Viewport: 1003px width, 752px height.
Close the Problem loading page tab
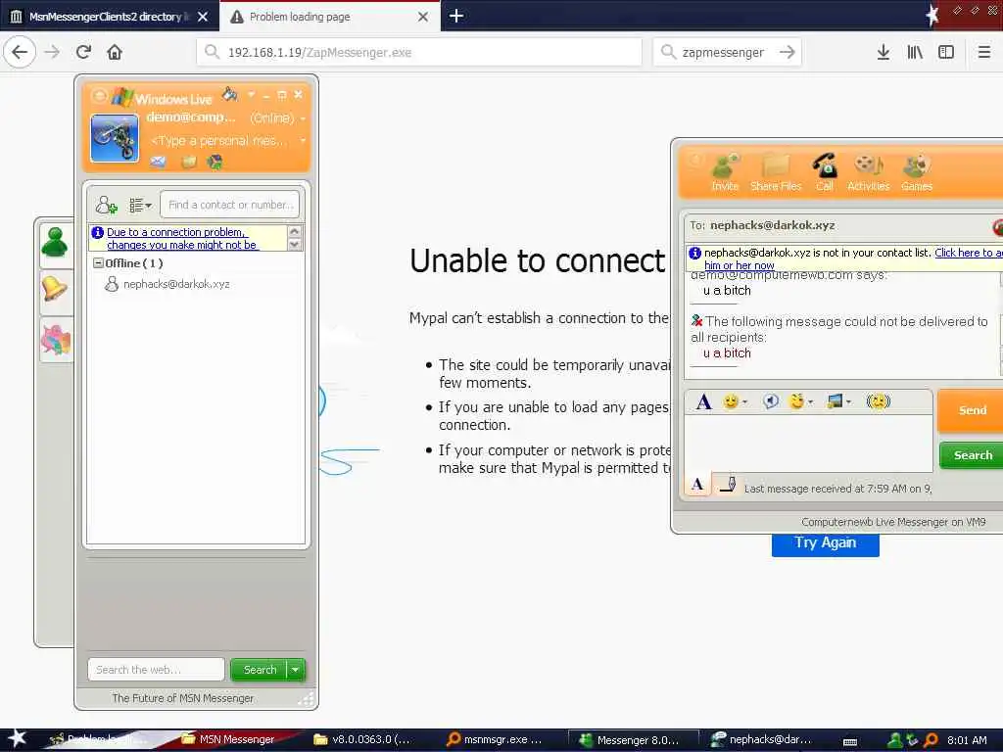(x=423, y=17)
